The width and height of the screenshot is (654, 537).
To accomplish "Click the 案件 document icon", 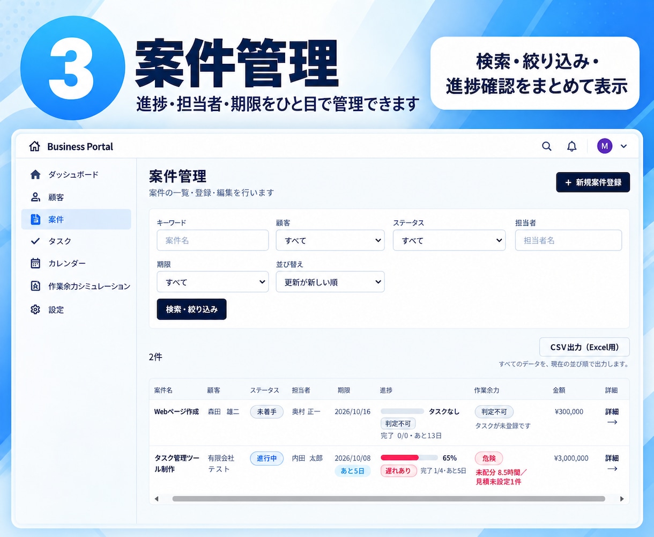I will tap(35, 219).
